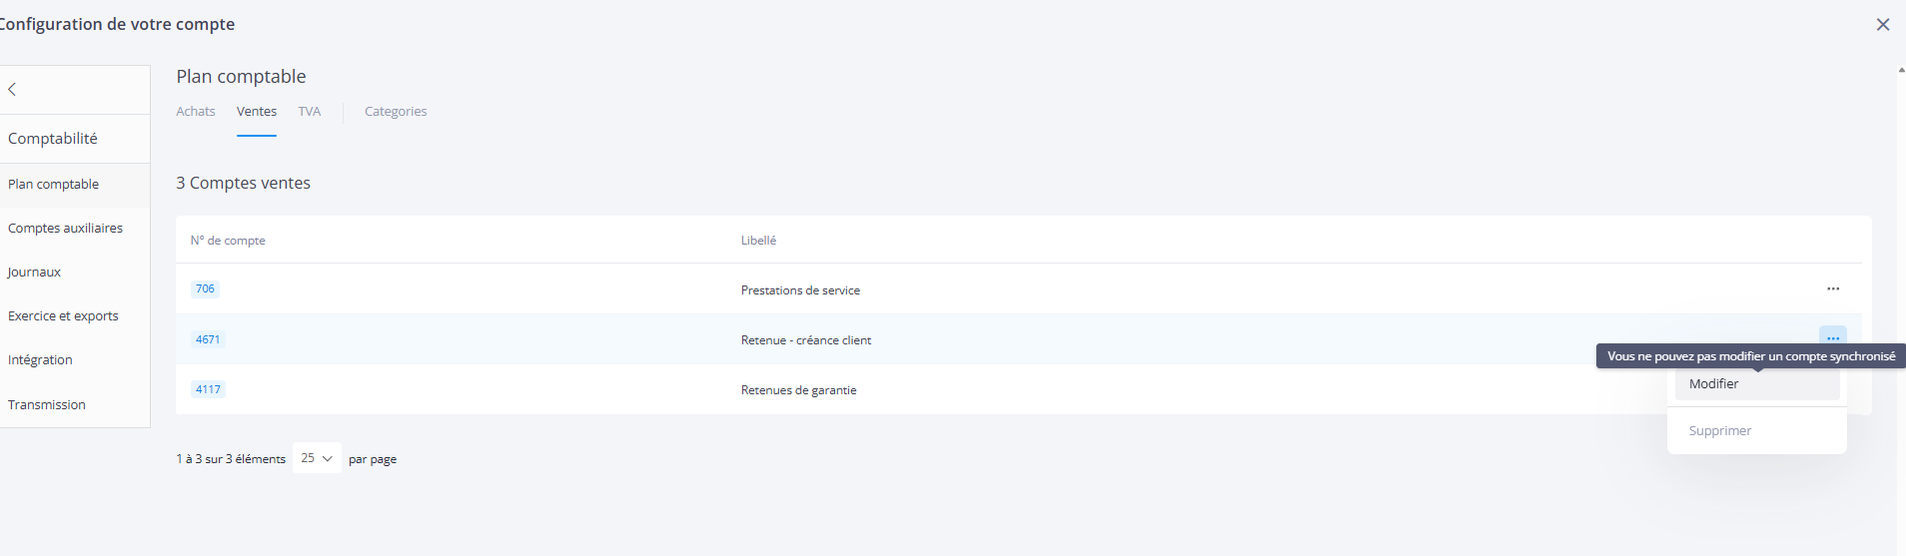Click account number badge 706
This screenshot has height=556, width=1906.
pyautogui.click(x=205, y=289)
